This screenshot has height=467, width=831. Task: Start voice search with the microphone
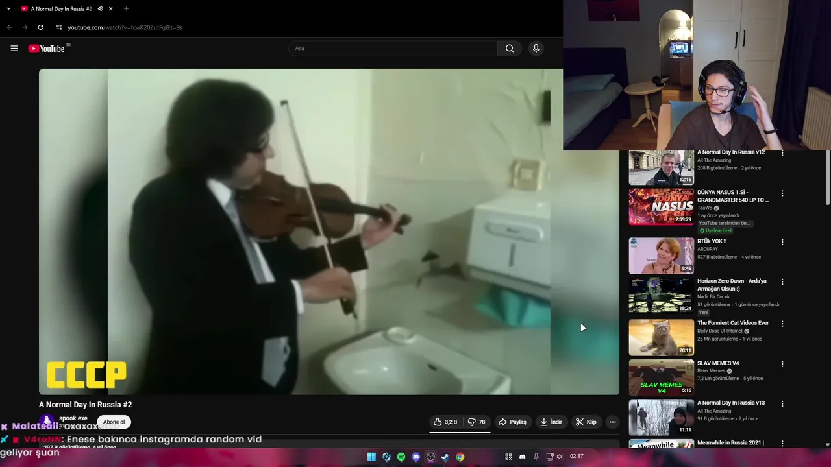(536, 48)
